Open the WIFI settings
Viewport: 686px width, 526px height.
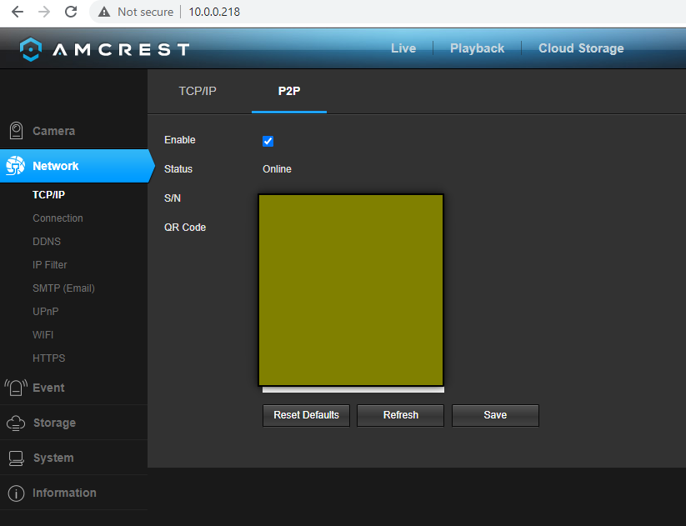[43, 335]
